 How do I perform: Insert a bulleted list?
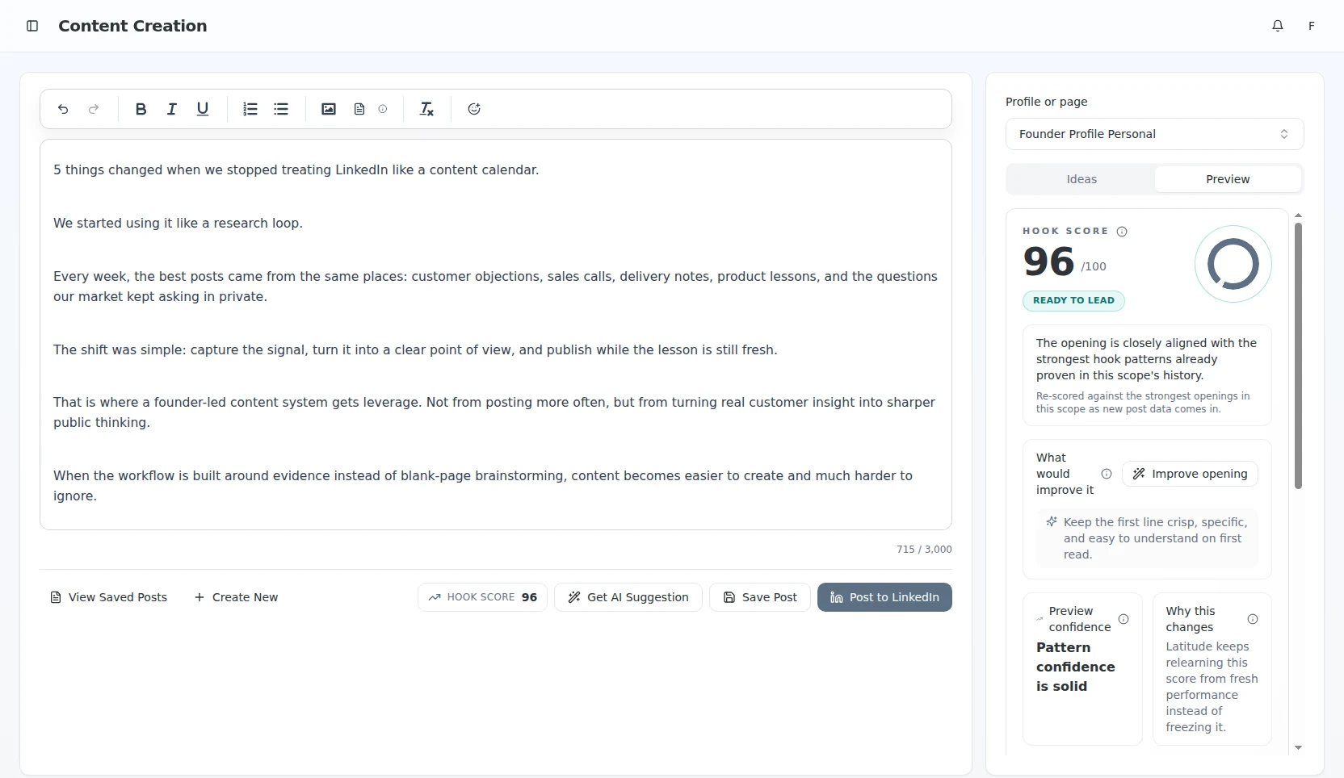tap(281, 109)
